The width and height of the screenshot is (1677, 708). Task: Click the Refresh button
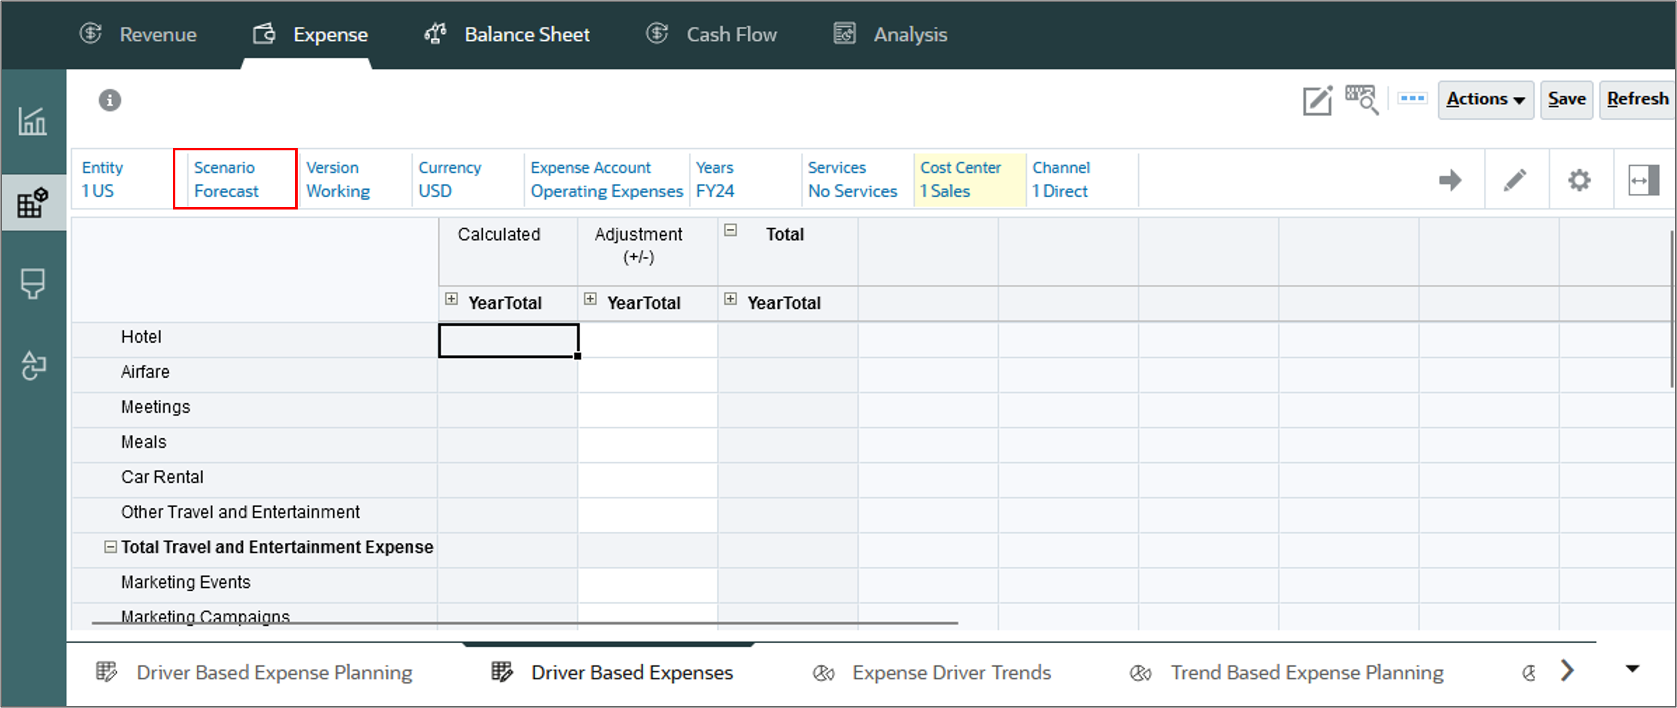[1637, 99]
